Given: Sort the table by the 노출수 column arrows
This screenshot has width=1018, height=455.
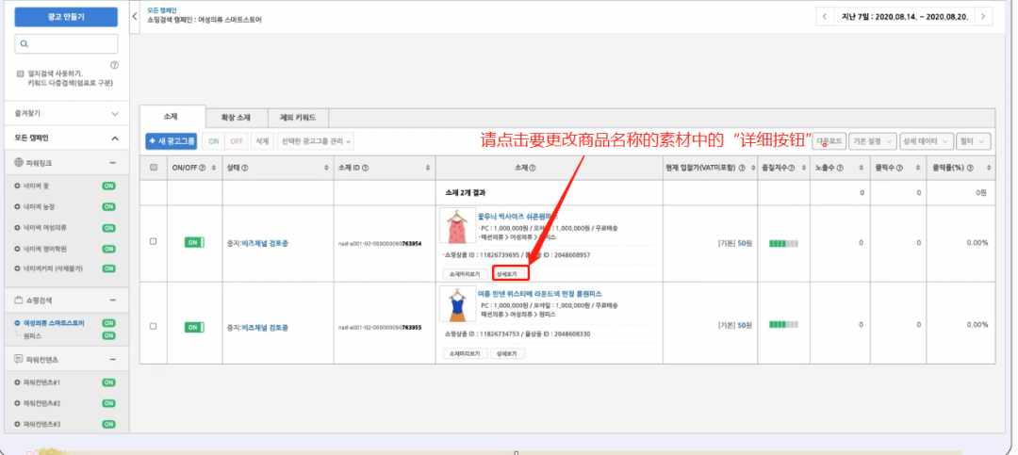Looking at the screenshot, I should (861, 168).
